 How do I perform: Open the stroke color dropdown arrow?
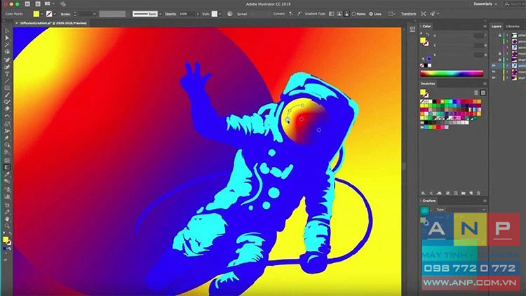tap(55, 14)
